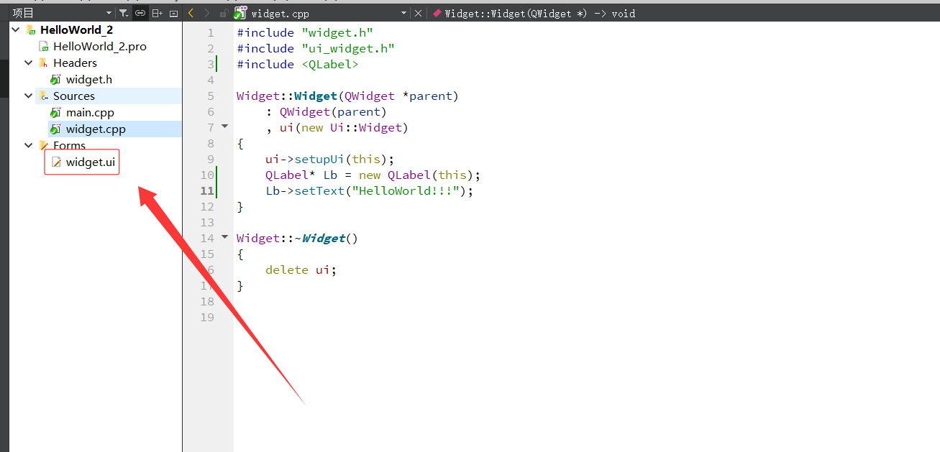The image size is (940, 452).
Task: Open the 项目 view selector dropdown
Action: point(62,13)
